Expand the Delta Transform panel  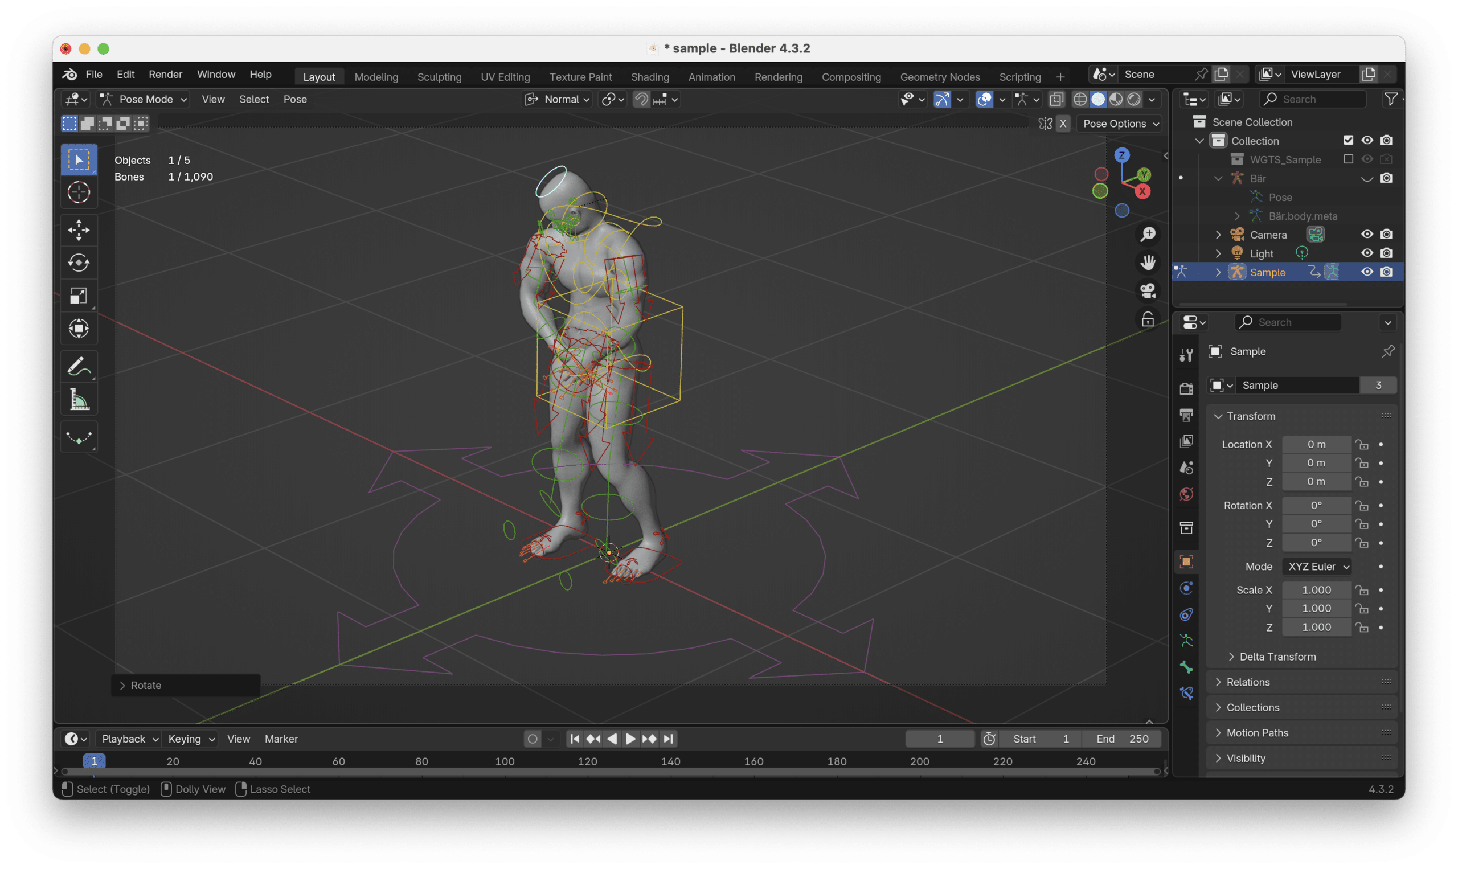coord(1277,657)
